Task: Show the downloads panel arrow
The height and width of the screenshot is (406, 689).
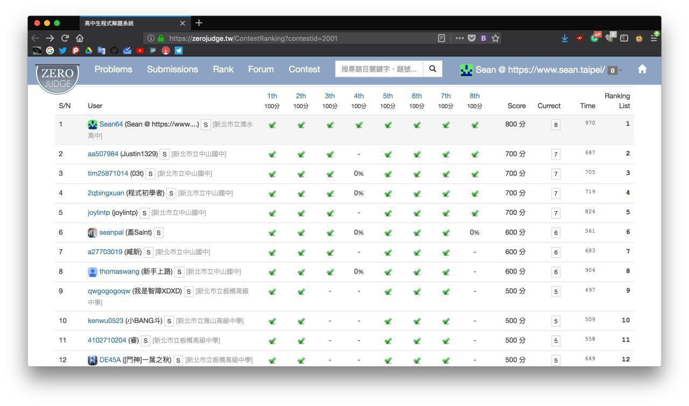Action: (565, 38)
